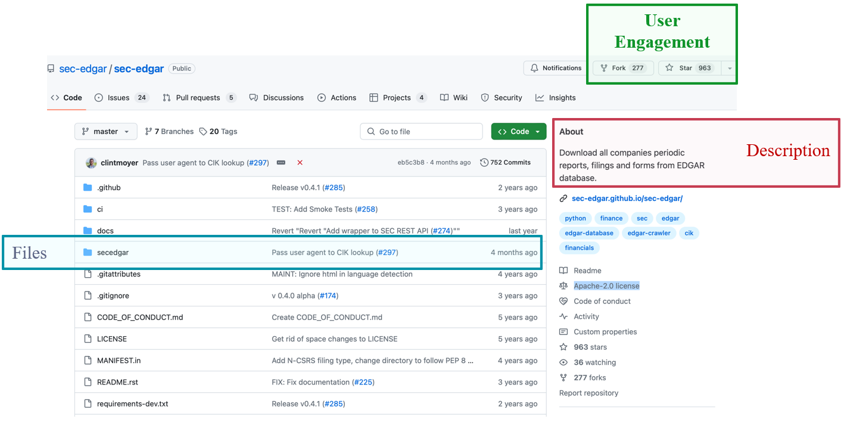Image resolution: width=844 pixels, height=422 pixels.
Task: Open the MAINT: Ignore html commit message
Action: click(342, 274)
